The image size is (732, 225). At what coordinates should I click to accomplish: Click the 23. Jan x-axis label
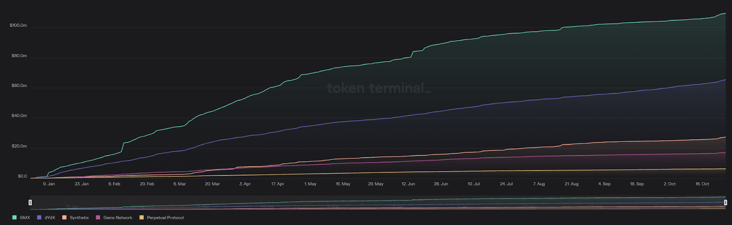81,184
